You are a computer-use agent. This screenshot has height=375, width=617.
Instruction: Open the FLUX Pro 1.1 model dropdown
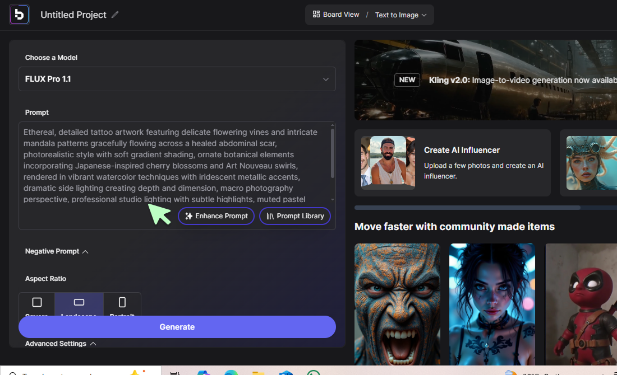coord(177,79)
